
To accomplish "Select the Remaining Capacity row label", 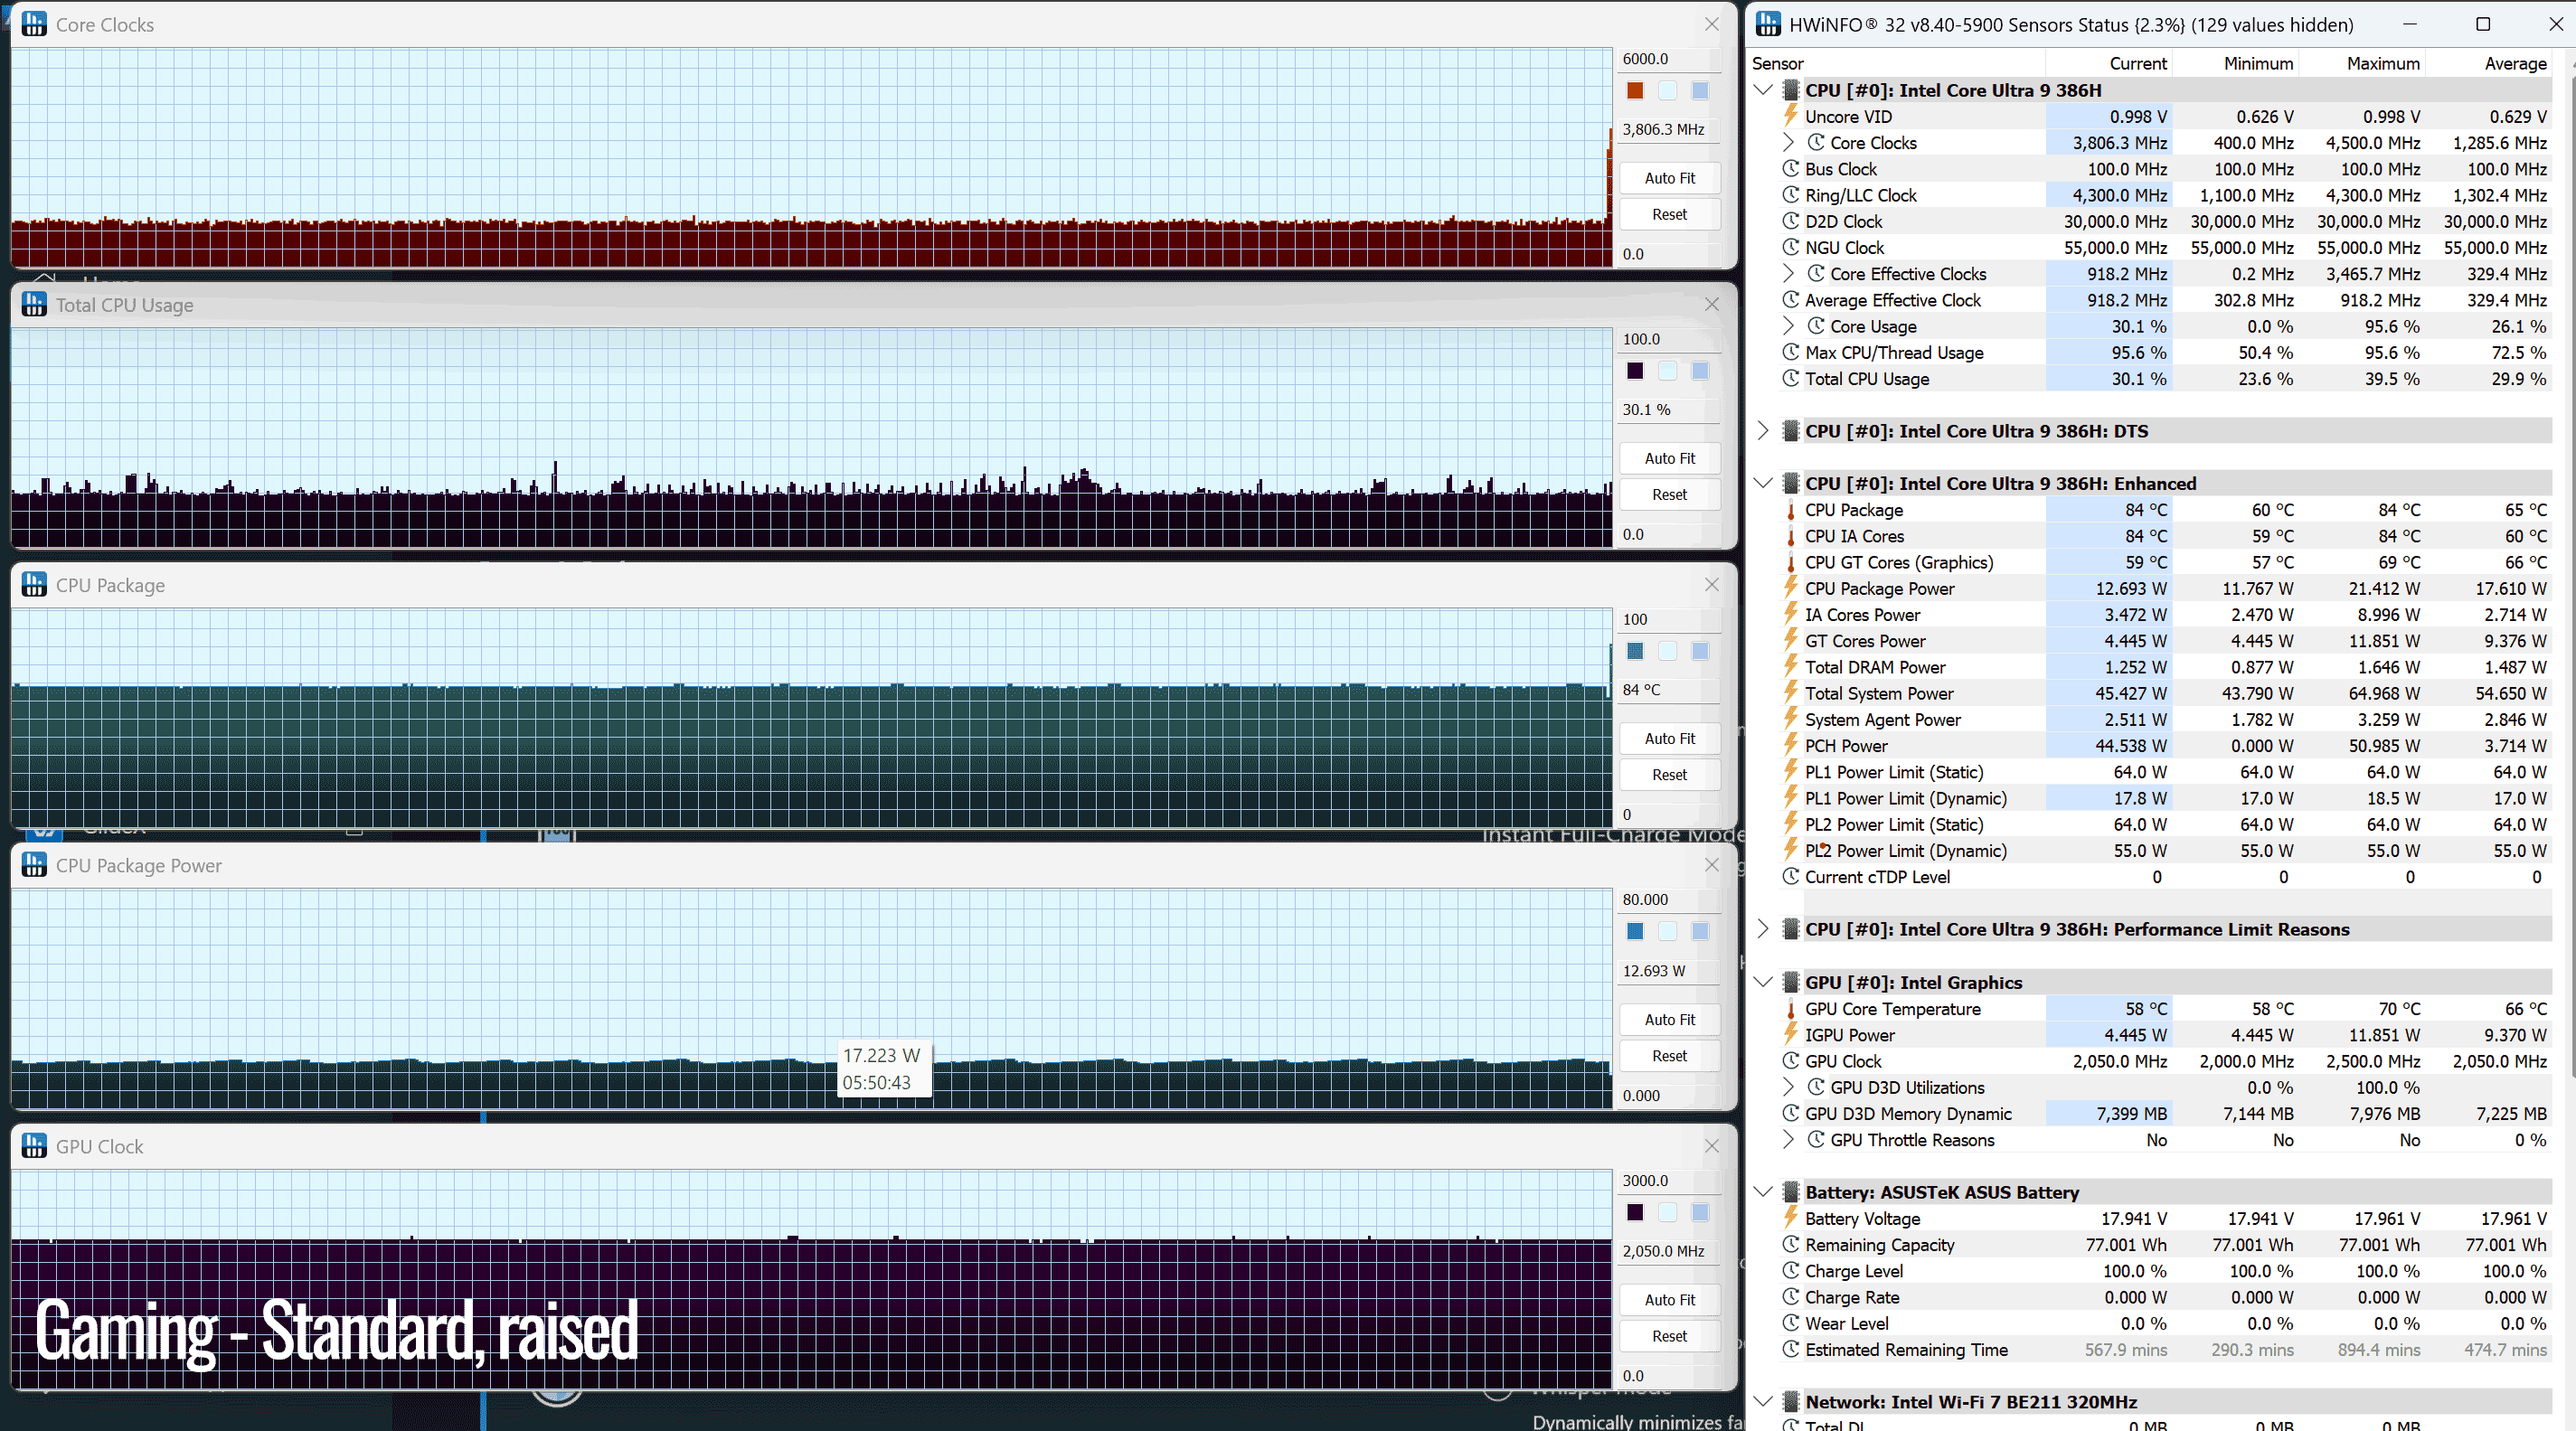I will click(x=1879, y=1245).
